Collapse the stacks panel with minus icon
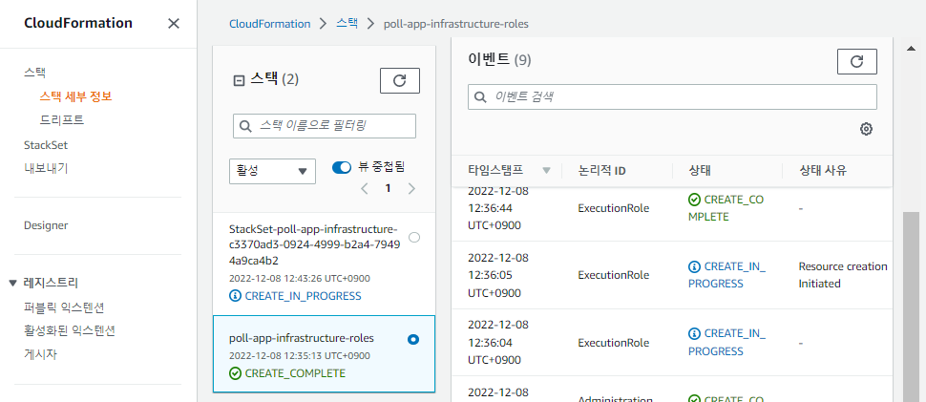 (x=240, y=81)
